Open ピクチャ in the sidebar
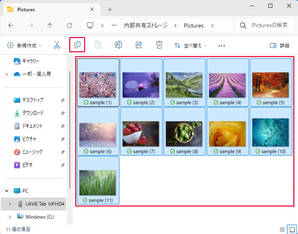The image size is (298, 234). (x=25, y=139)
